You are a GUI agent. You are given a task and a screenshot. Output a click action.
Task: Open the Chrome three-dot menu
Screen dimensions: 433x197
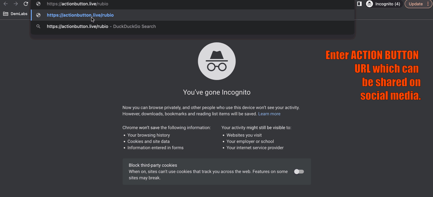tap(428, 4)
